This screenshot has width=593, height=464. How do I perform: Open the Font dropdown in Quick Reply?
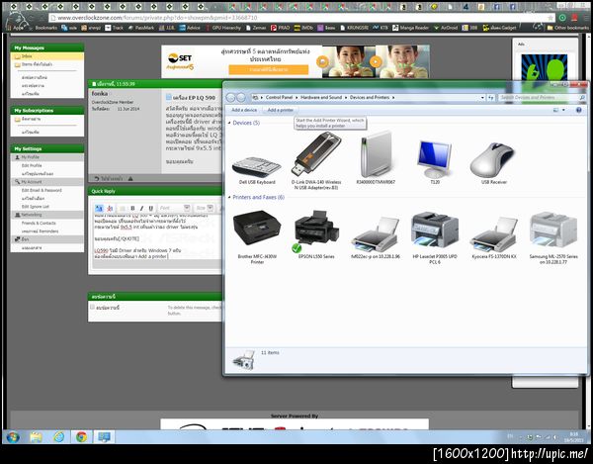tap(187, 208)
